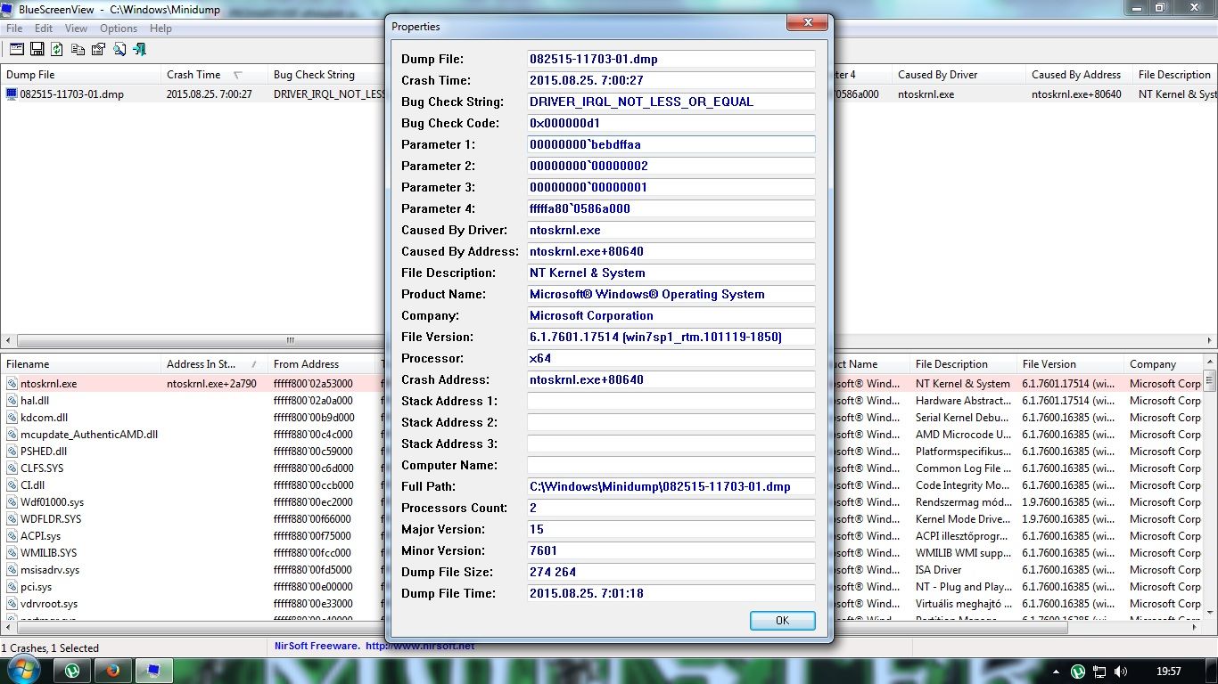Click the file icon next to hal.dll

(x=12, y=401)
